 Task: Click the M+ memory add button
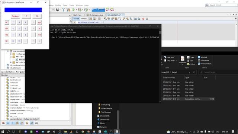(x=7, y=41)
